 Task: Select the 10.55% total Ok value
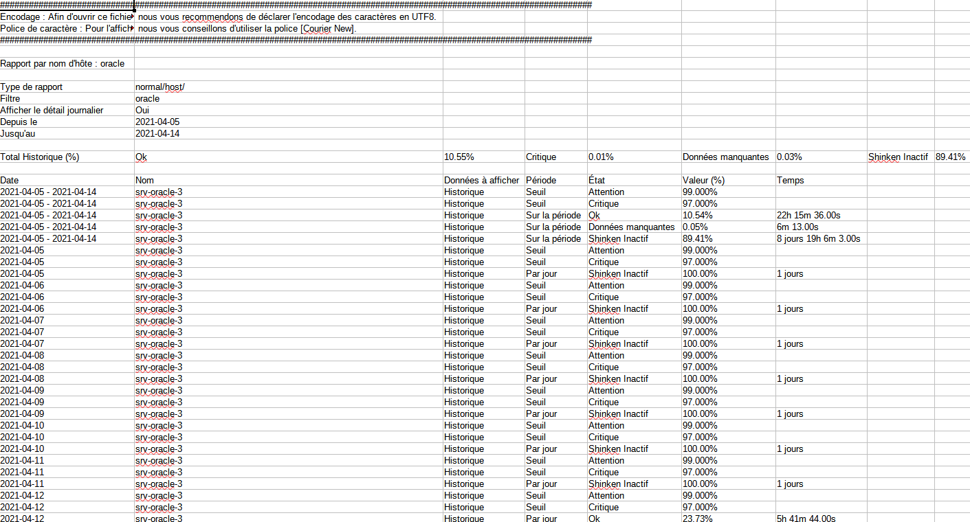click(459, 157)
